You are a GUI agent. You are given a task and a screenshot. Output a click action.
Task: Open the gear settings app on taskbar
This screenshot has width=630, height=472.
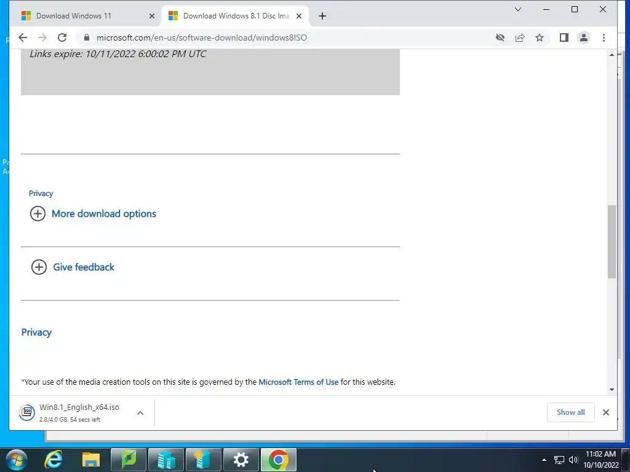241,460
